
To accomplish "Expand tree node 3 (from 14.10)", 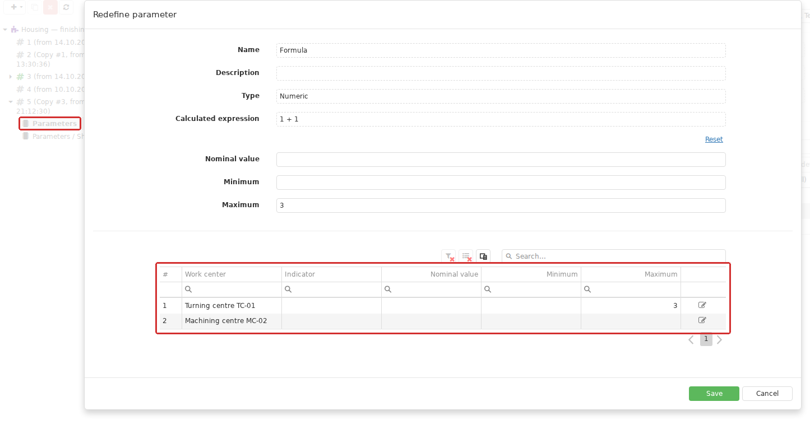I will point(11,76).
